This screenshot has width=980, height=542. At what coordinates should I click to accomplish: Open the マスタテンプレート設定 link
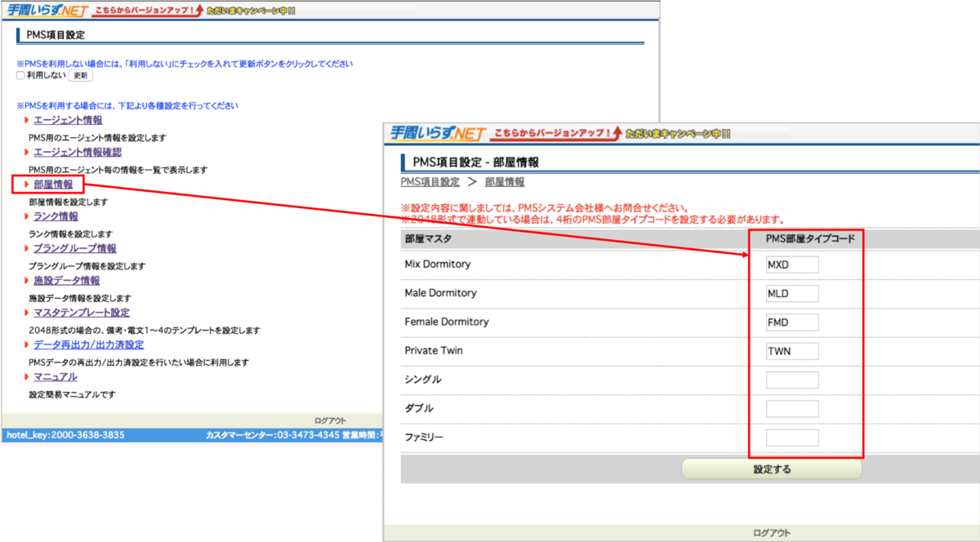pos(82,313)
